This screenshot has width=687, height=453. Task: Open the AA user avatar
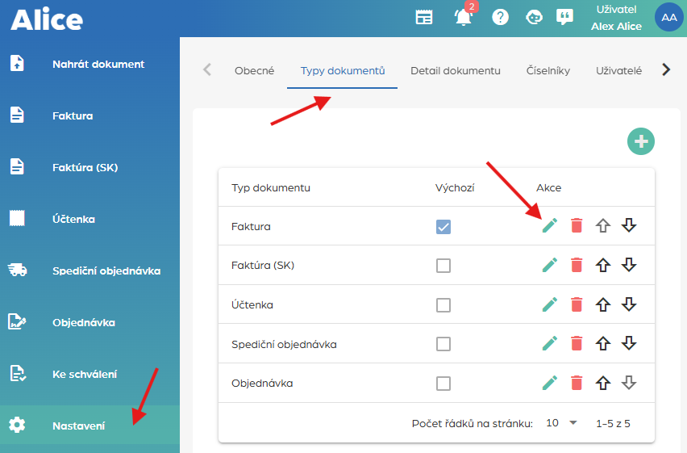(x=668, y=17)
